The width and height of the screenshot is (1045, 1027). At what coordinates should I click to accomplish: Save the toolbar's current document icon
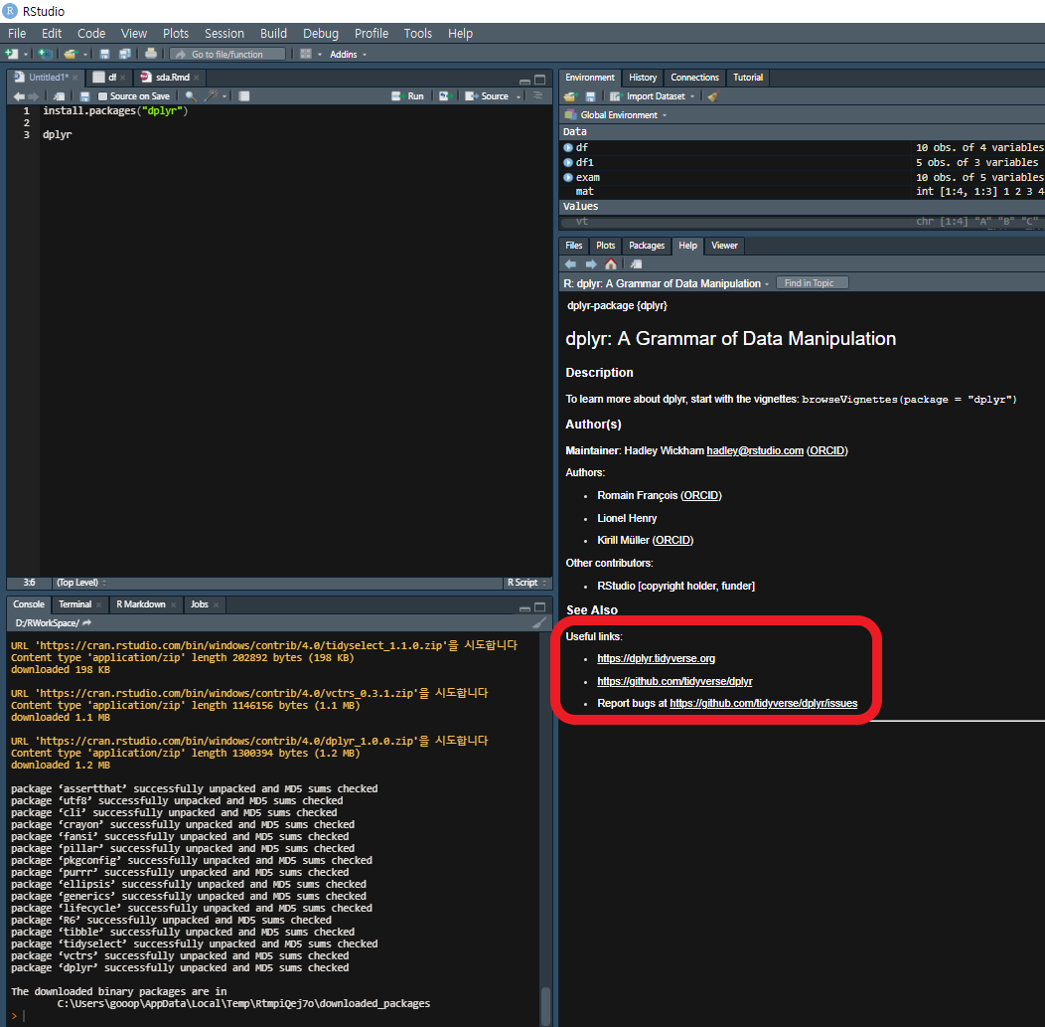pyautogui.click(x=104, y=54)
